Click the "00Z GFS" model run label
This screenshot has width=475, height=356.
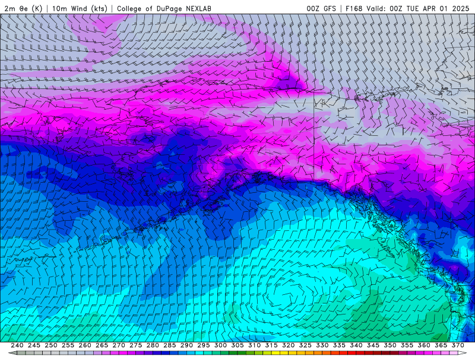[321, 8]
